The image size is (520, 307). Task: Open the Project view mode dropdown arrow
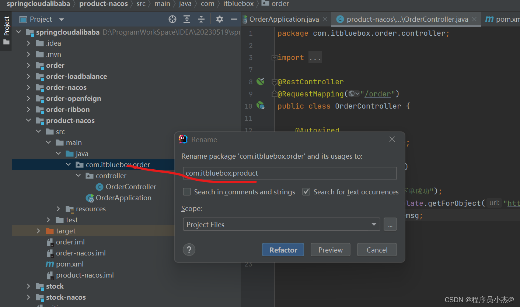point(62,20)
